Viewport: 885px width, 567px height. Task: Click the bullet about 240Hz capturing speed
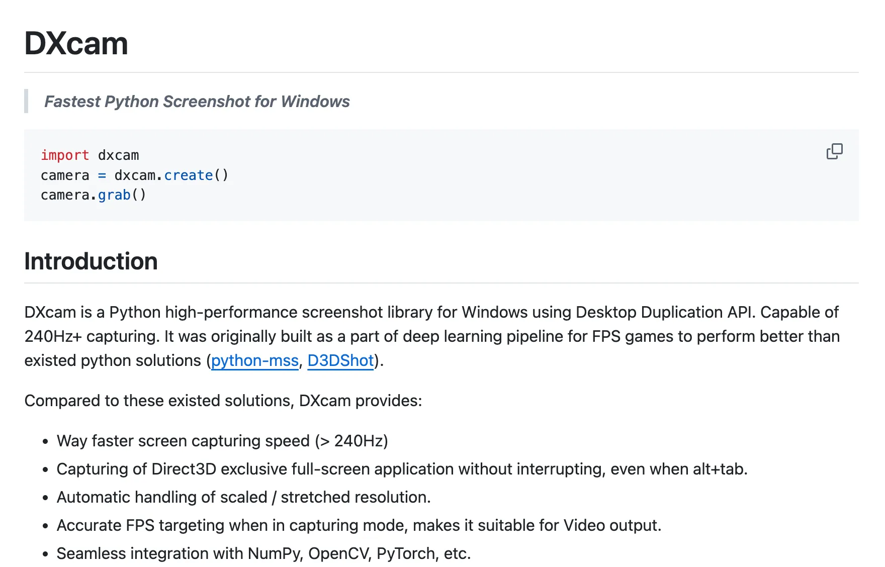(x=223, y=441)
